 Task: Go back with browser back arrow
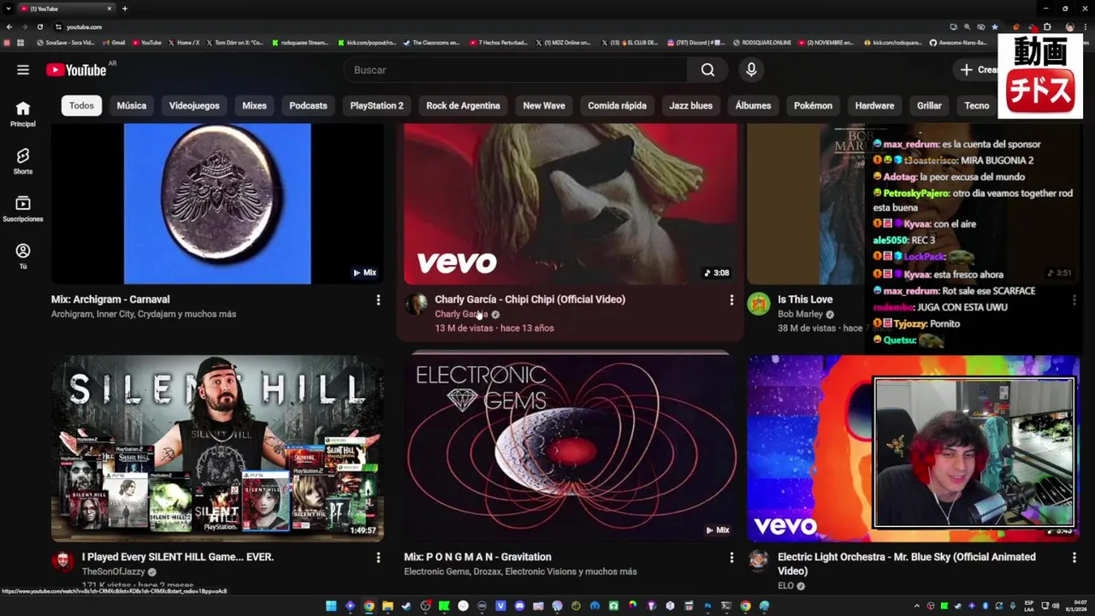click(x=9, y=27)
